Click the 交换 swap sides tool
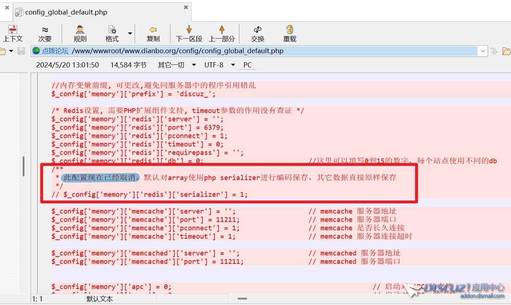 pyautogui.click(x=258, y=34)
